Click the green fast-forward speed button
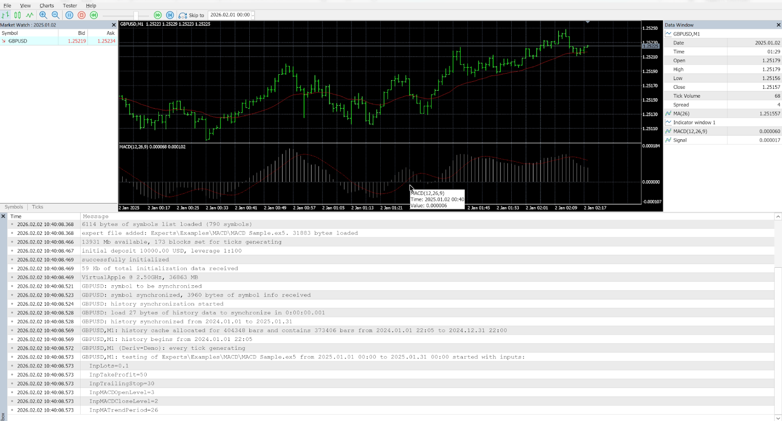This screenshot has width=782, height=421. [157, 15]
